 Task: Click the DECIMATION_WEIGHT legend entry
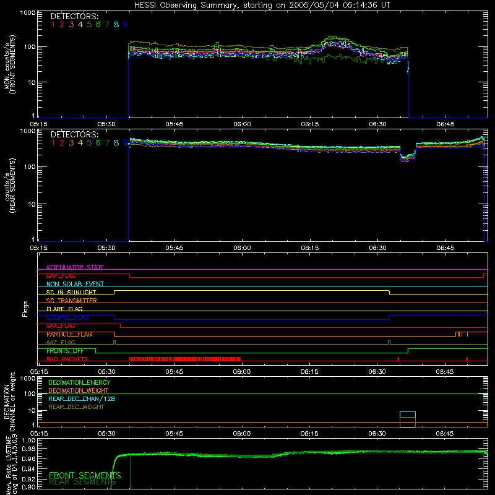(79, 390)
